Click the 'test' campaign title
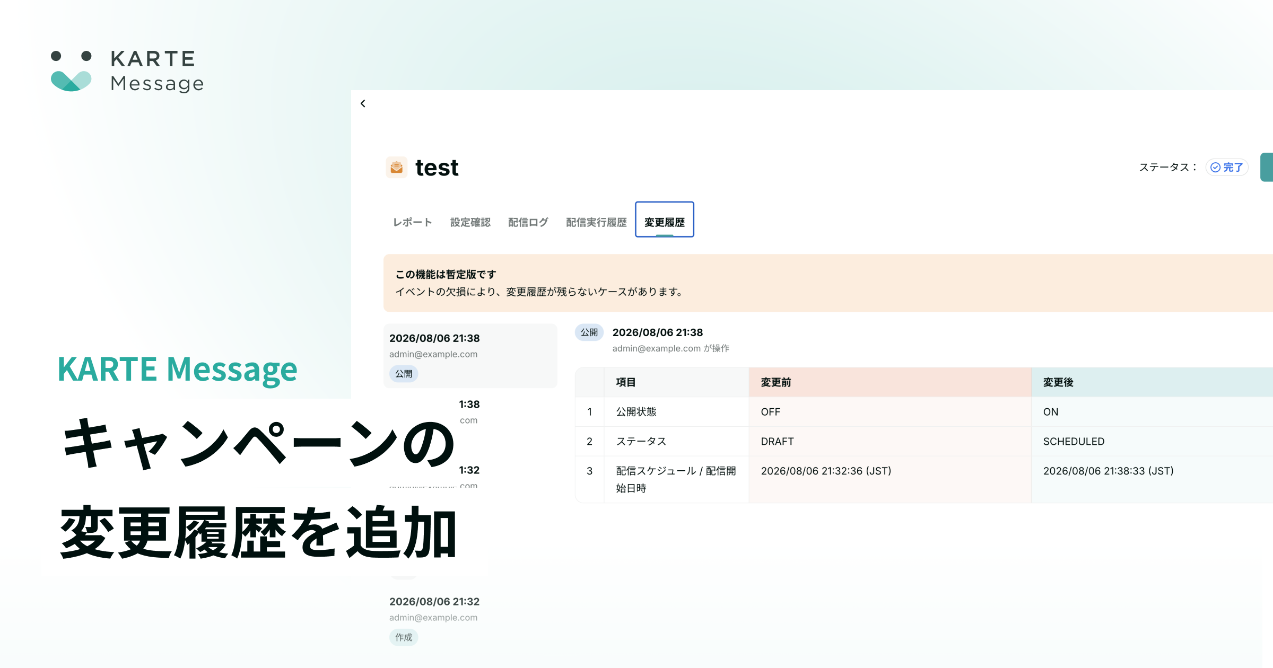The height and width of the screenshot is (668, 1273). 437,168
